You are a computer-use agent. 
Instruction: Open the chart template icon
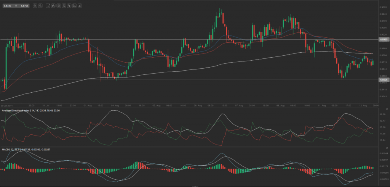click(x=59, y=6)
